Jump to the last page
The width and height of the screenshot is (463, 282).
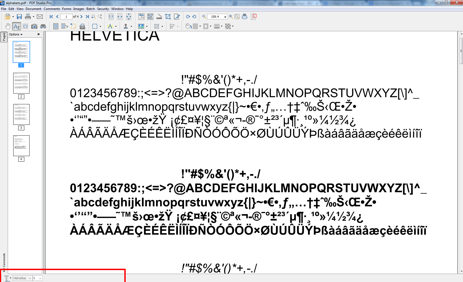click(x=87, y=17)
